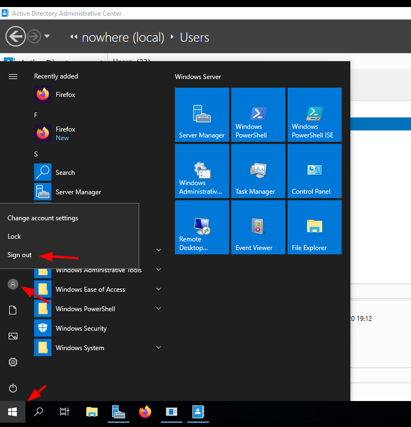Open the Documents icon in the Start rail

coord(13,310)
